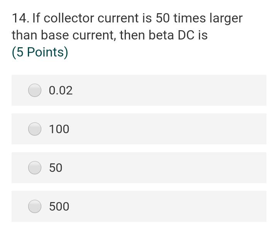Image resolution: width=278 pixels, height=235 pixels.
Task: Click the '(5 Points)' label
Action: tap(40, 52)
